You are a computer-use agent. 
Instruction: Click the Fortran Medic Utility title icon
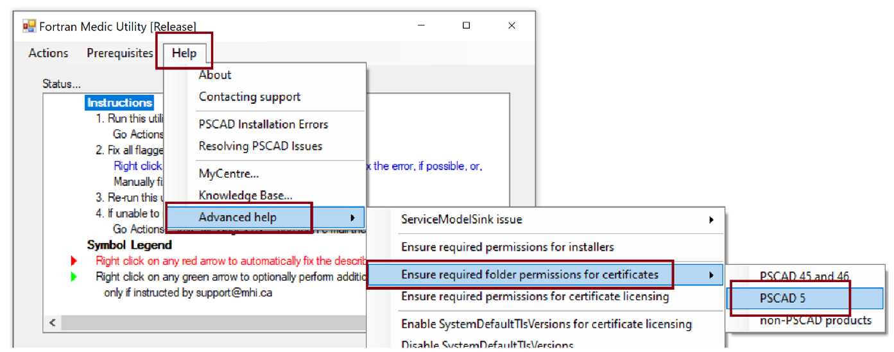(x=30, y=26)
